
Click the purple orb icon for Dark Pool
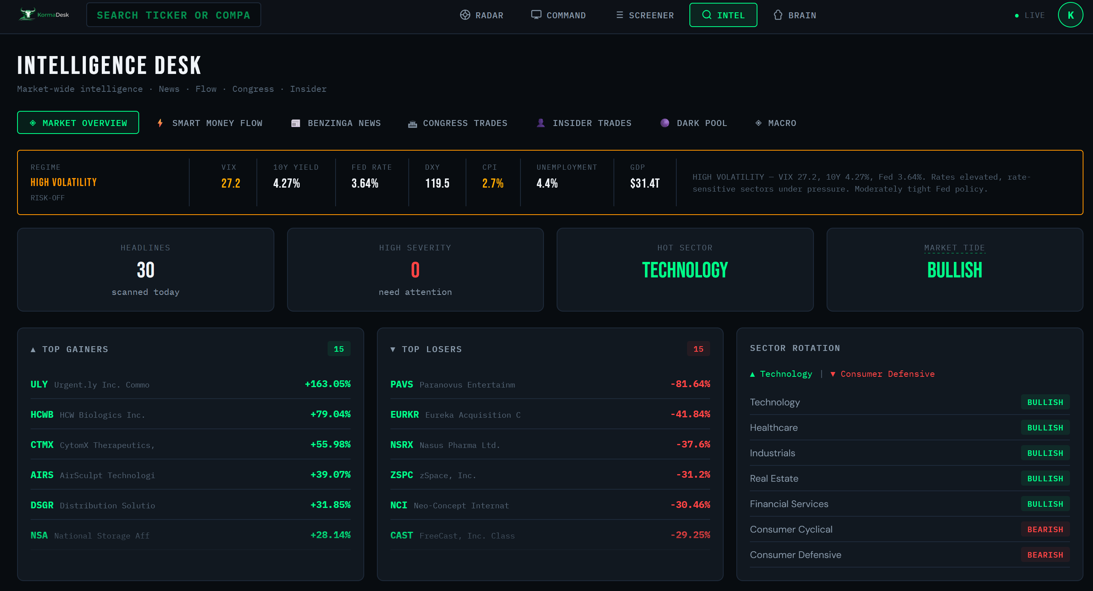tap(664, 123)
